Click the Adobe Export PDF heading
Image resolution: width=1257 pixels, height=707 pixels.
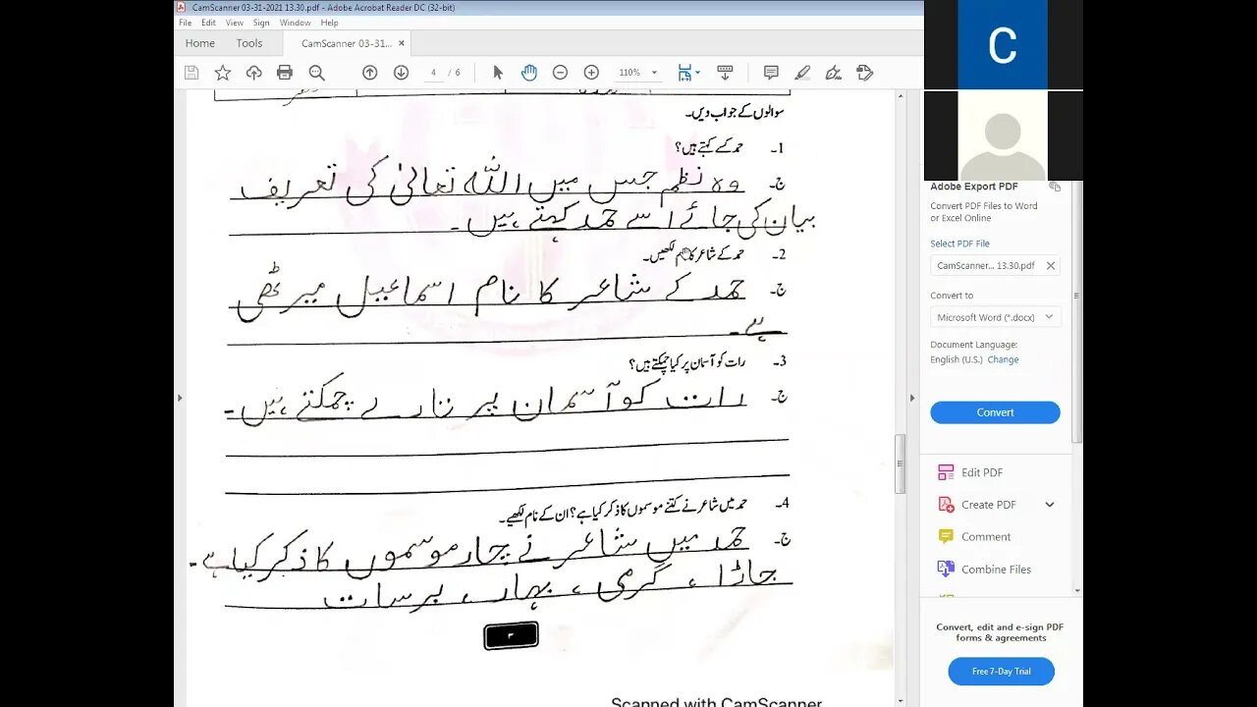point(974,187)
